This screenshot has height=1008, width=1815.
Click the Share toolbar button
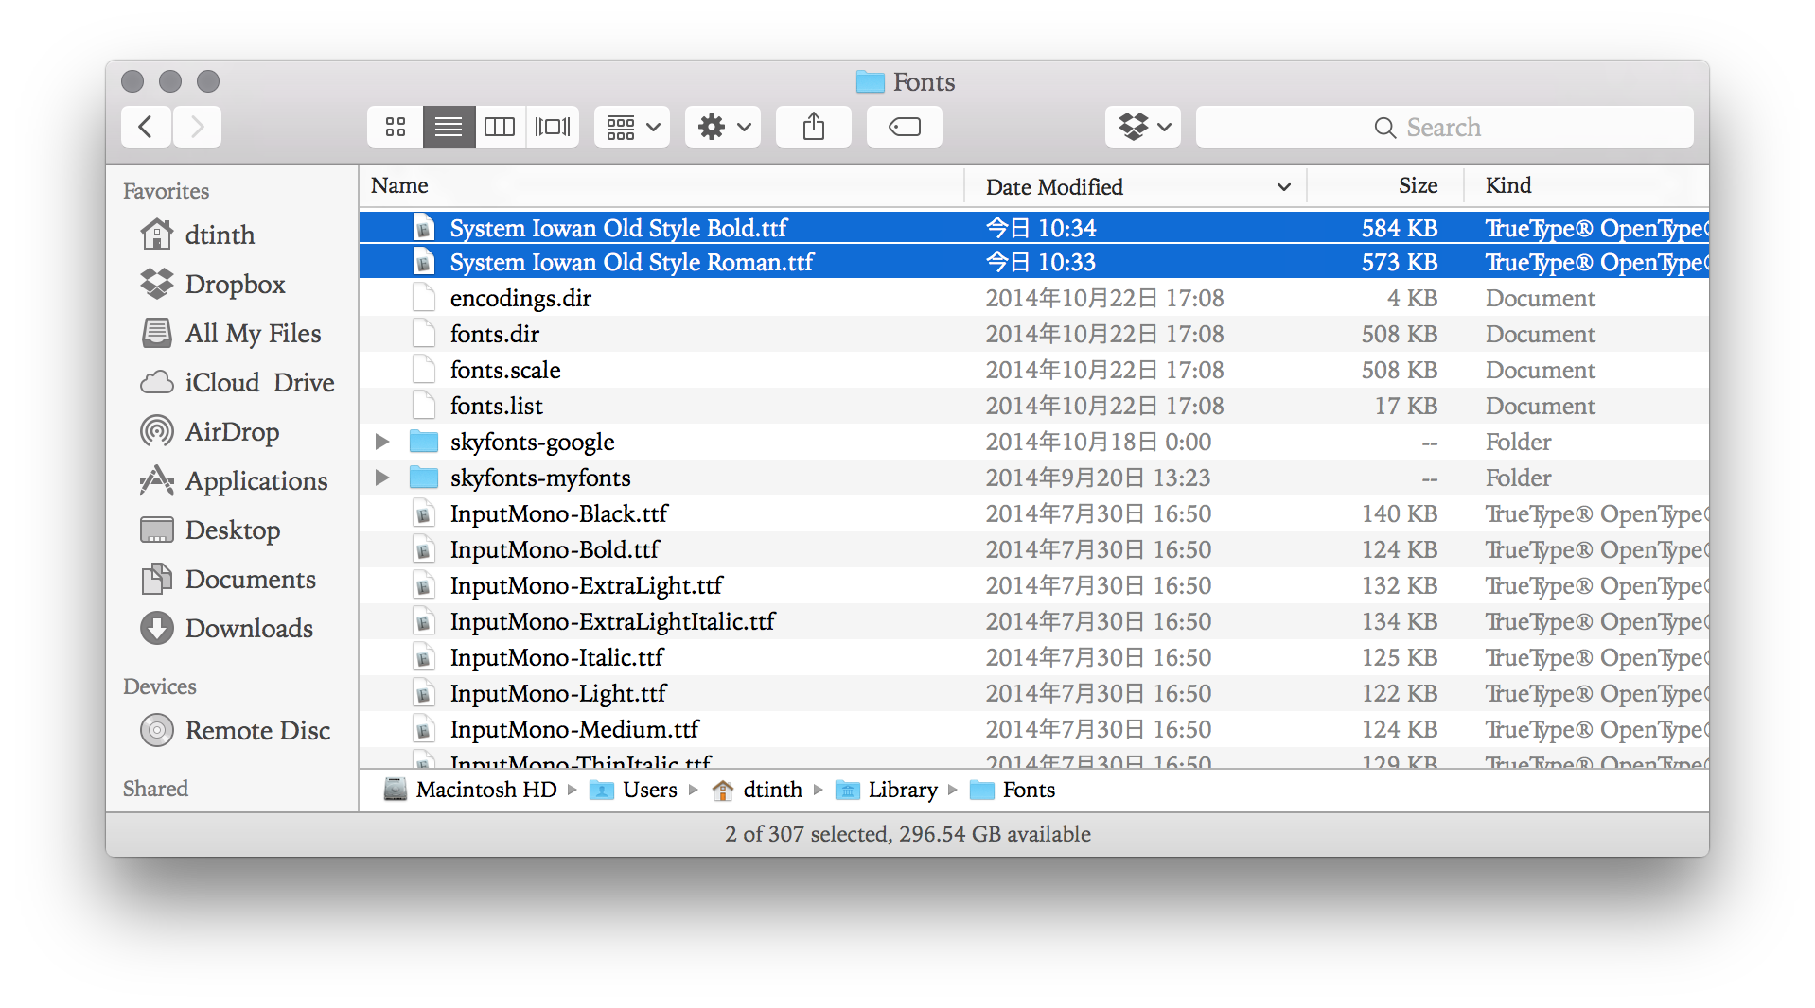click(x=814, y=127)
